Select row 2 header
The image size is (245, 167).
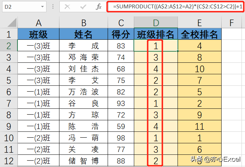tap(9, 46)
